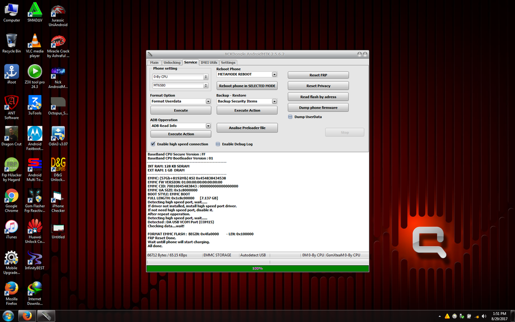Open the Settings tab
This screenshot has width=515, height=322.
tap(228, 62)
